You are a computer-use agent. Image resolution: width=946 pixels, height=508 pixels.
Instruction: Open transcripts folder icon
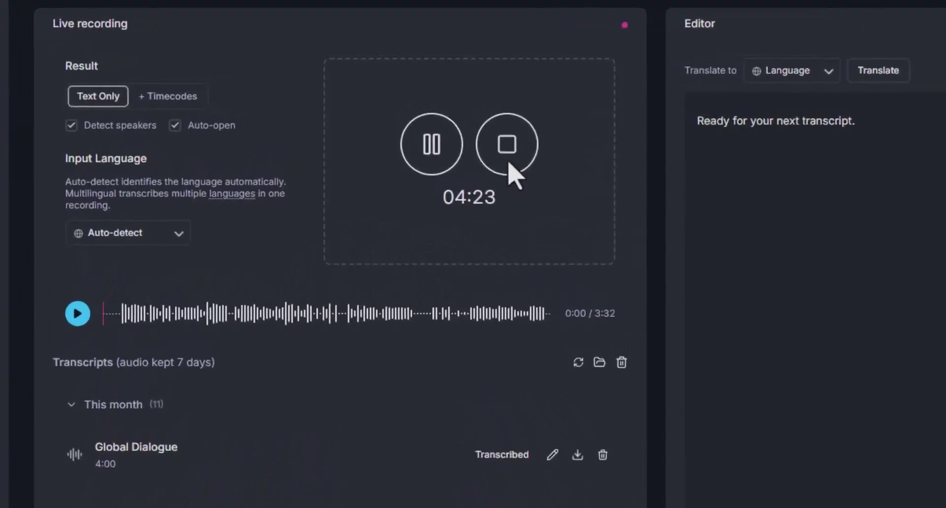pos(600,362)
